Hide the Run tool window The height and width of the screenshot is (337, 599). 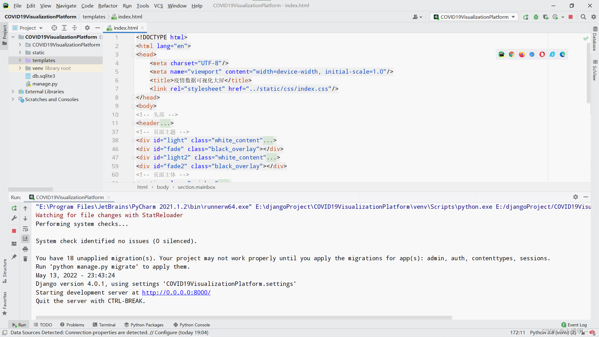click(586, 197)
